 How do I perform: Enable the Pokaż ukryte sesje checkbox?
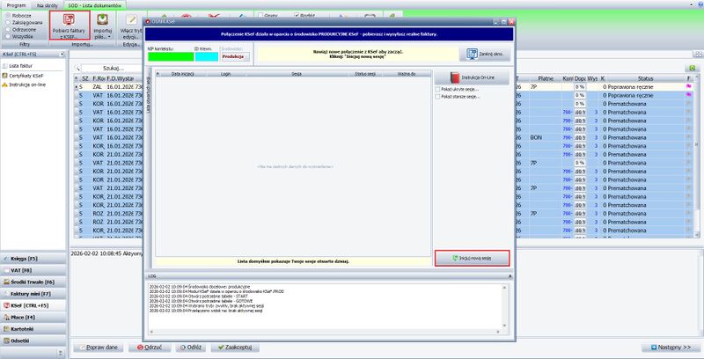click(x=439, y=89)
